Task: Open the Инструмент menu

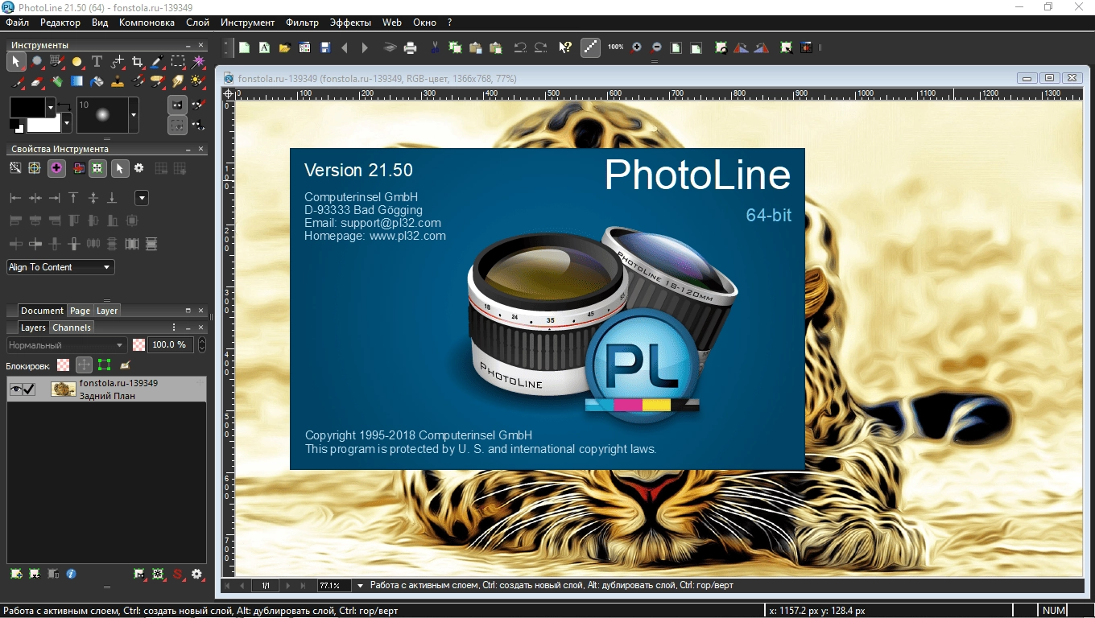Action: [247, 23]
